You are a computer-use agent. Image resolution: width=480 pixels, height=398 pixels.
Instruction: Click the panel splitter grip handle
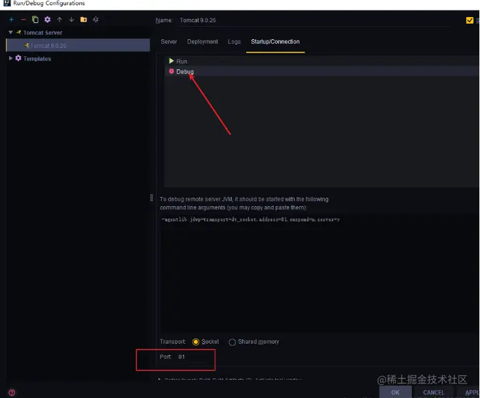tap(151, 198)
